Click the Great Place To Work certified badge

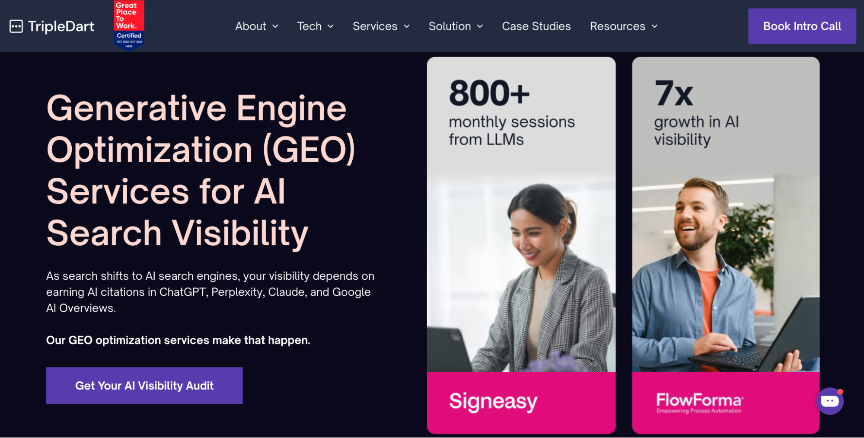128,24
